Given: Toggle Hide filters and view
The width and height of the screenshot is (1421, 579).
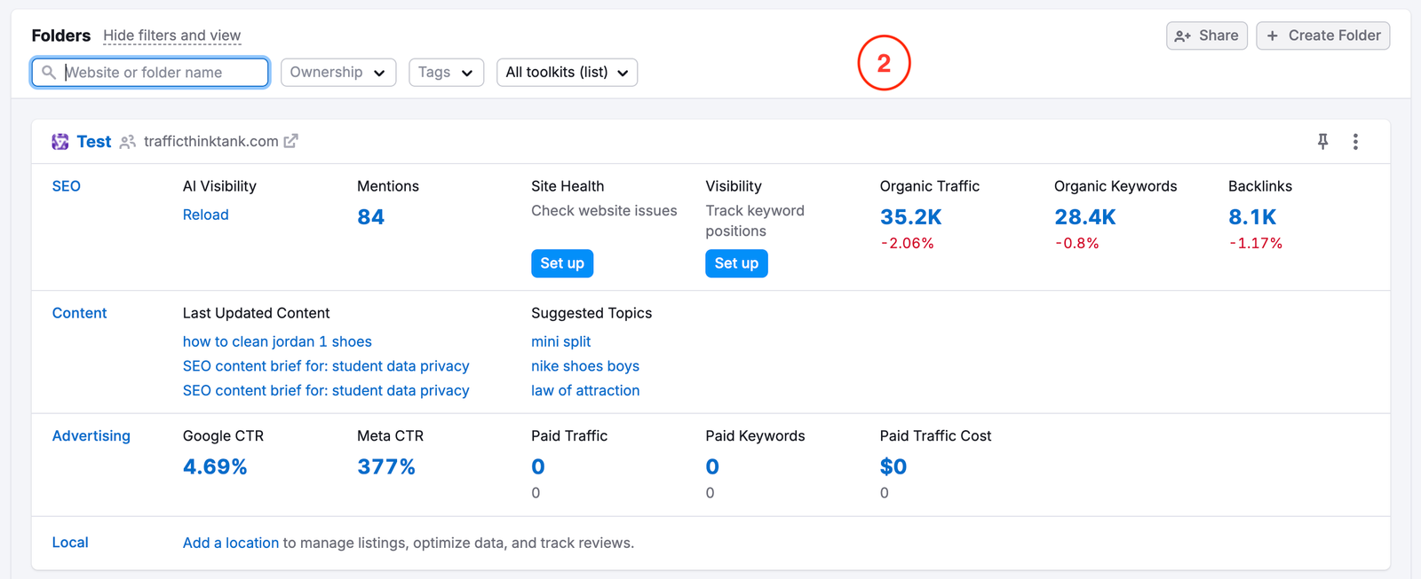Looking at the screenshot, I should click(171, 35).
